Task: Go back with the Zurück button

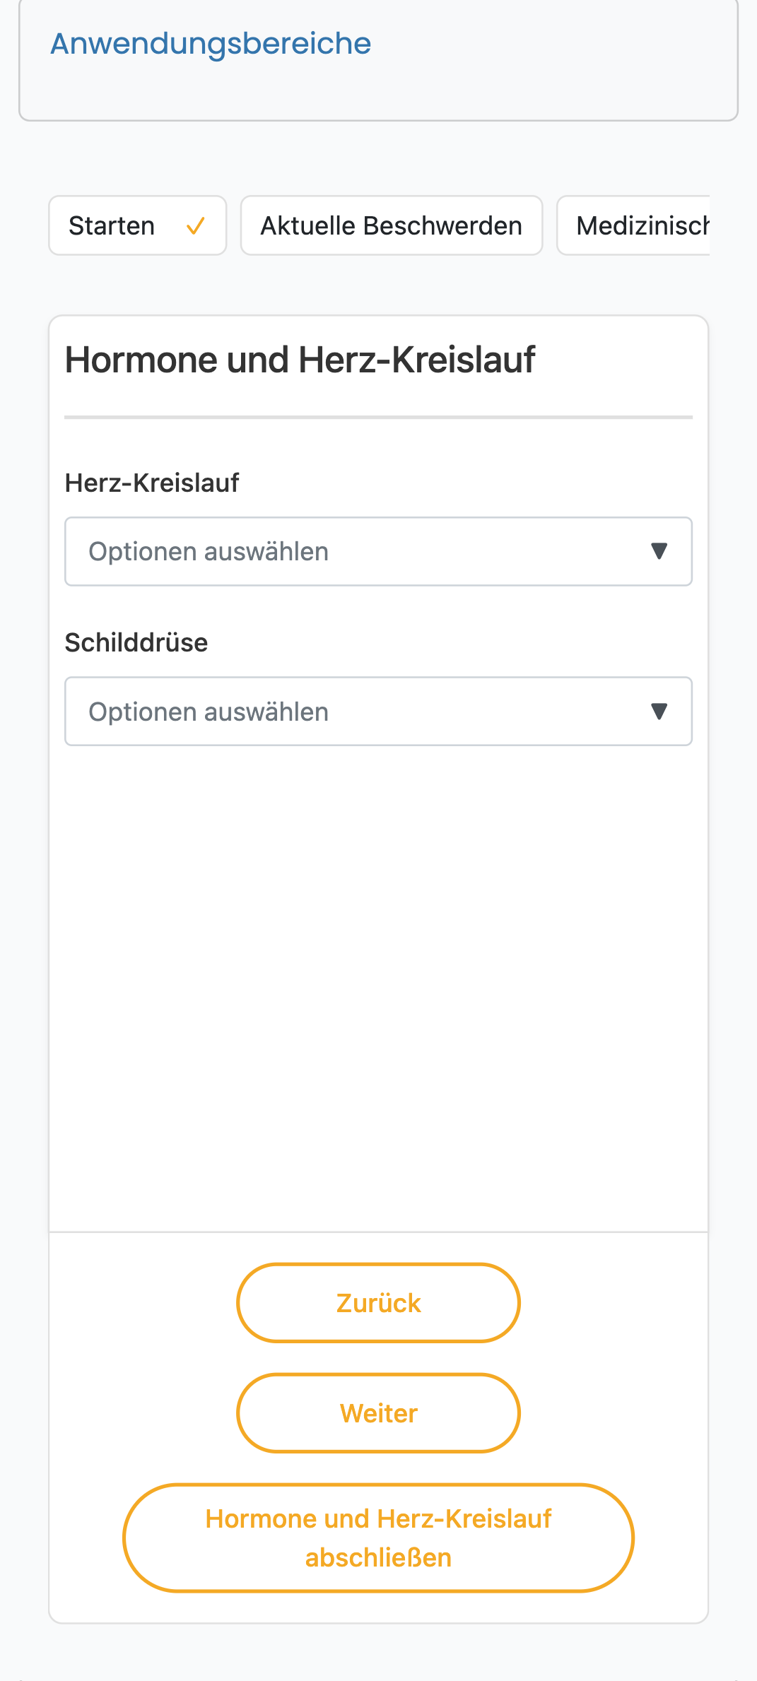Action: [x=378, y=1302]
